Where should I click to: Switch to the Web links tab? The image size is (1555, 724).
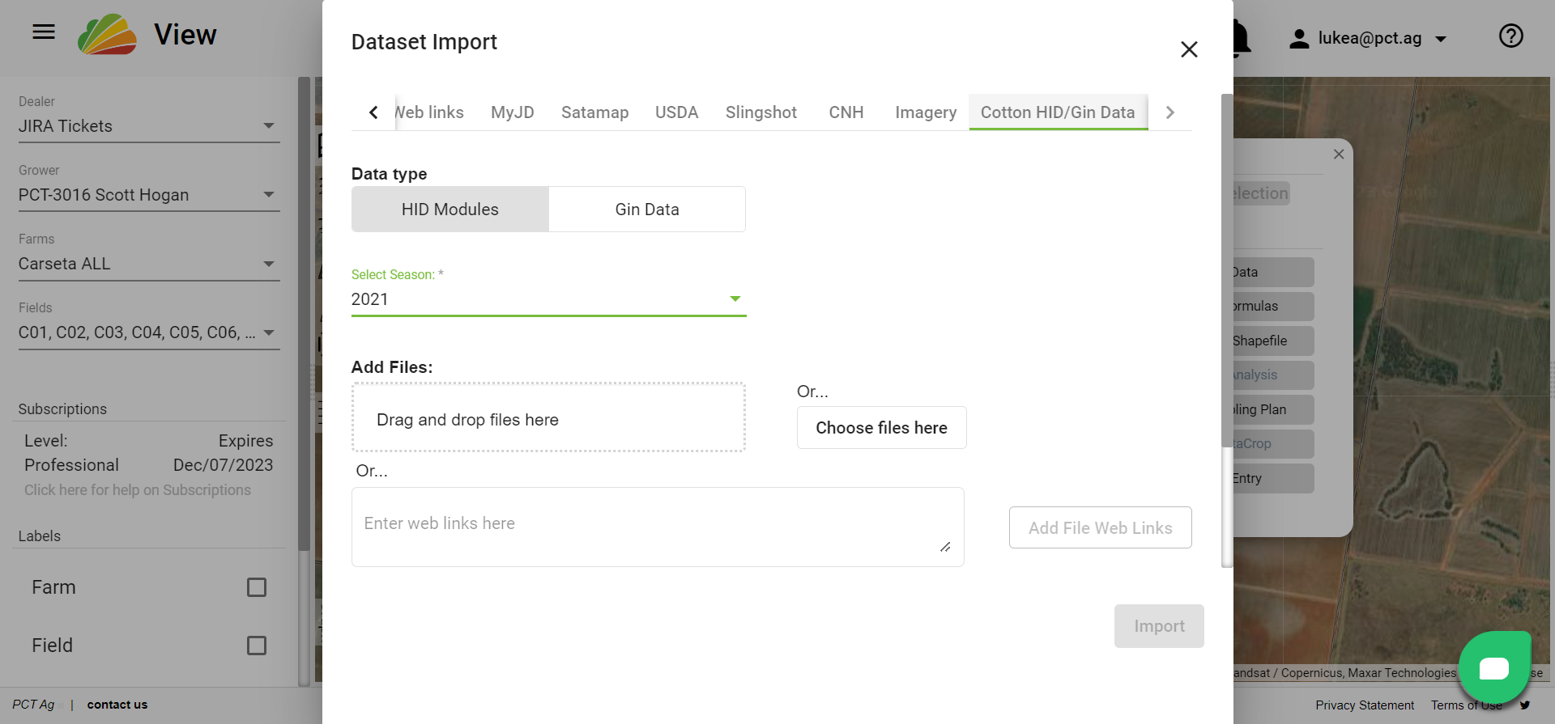click(429, 112)
